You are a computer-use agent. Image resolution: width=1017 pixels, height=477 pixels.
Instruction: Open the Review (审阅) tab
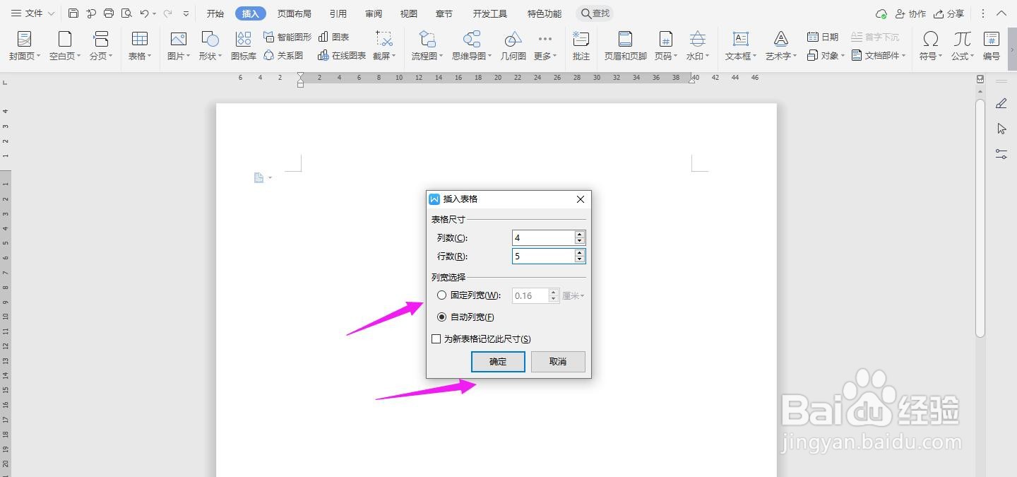tap(374, 13)
